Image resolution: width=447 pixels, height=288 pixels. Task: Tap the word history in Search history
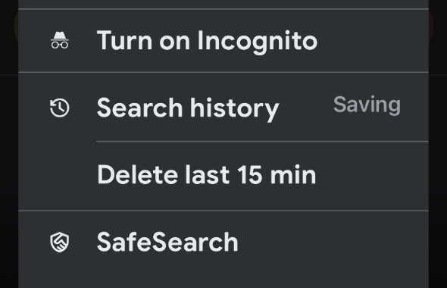(x=234, y=108)
